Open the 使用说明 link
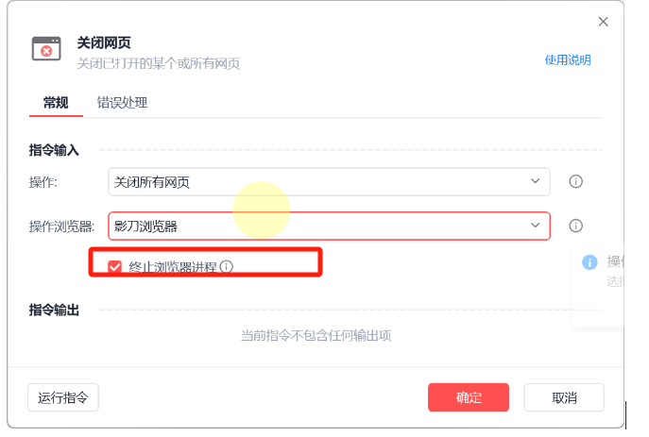The image size is (649, 437). point(568,59)
